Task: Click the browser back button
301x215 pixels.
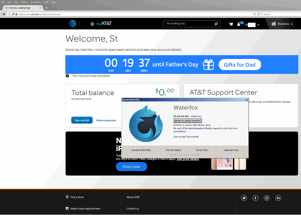Action: click(4, 14)
